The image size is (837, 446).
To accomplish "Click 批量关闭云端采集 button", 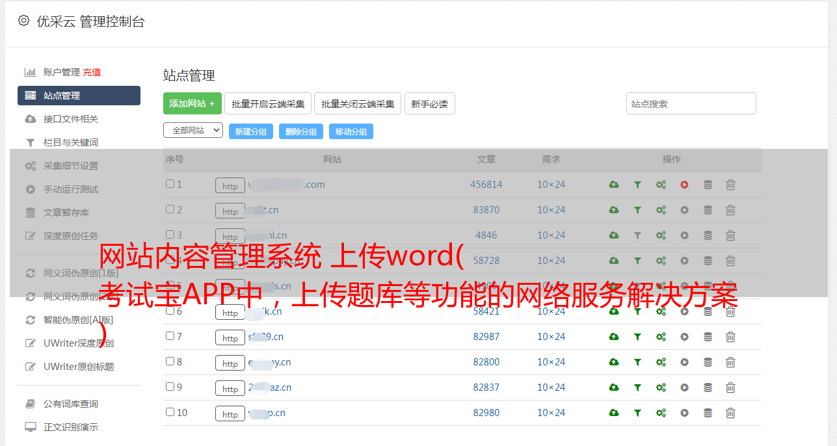I will click(358, 103).
